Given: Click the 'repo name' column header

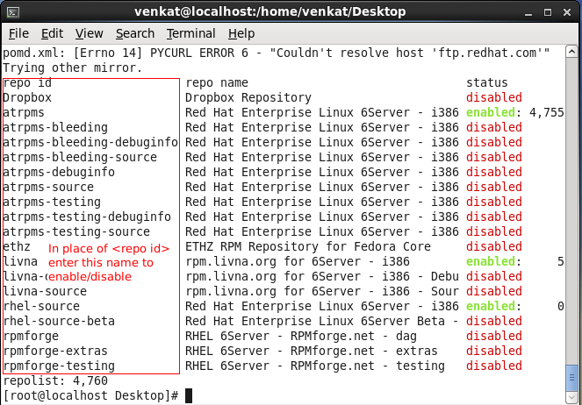Looking at the screenshot, I should point(217,83).
